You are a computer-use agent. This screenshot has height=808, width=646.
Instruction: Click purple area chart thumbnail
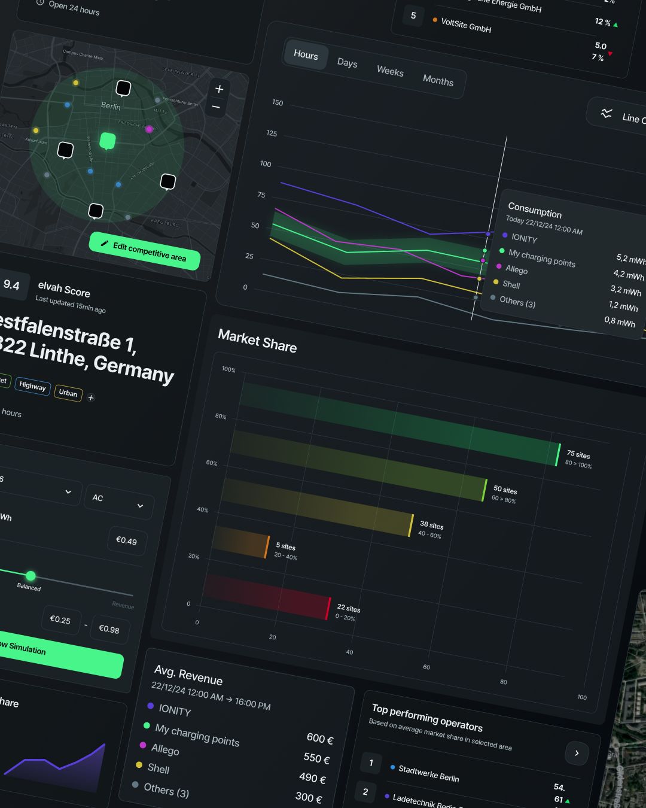(55, 768)
